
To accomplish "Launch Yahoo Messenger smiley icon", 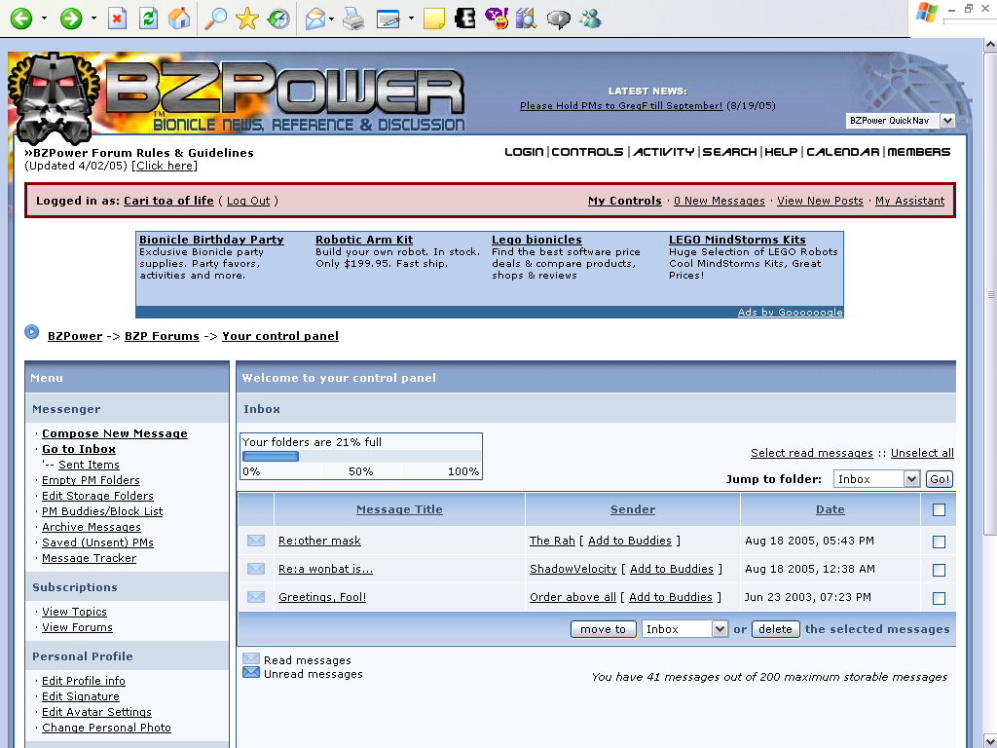I will click(x=496, y=19).
